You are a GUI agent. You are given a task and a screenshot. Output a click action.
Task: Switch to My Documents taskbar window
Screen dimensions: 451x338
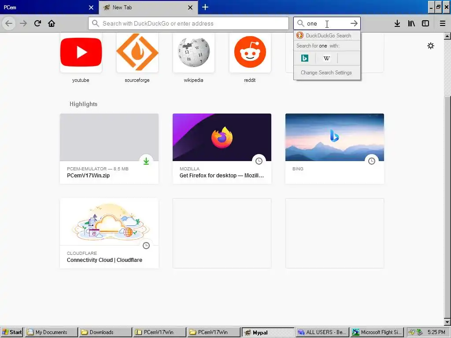[51, 332]
